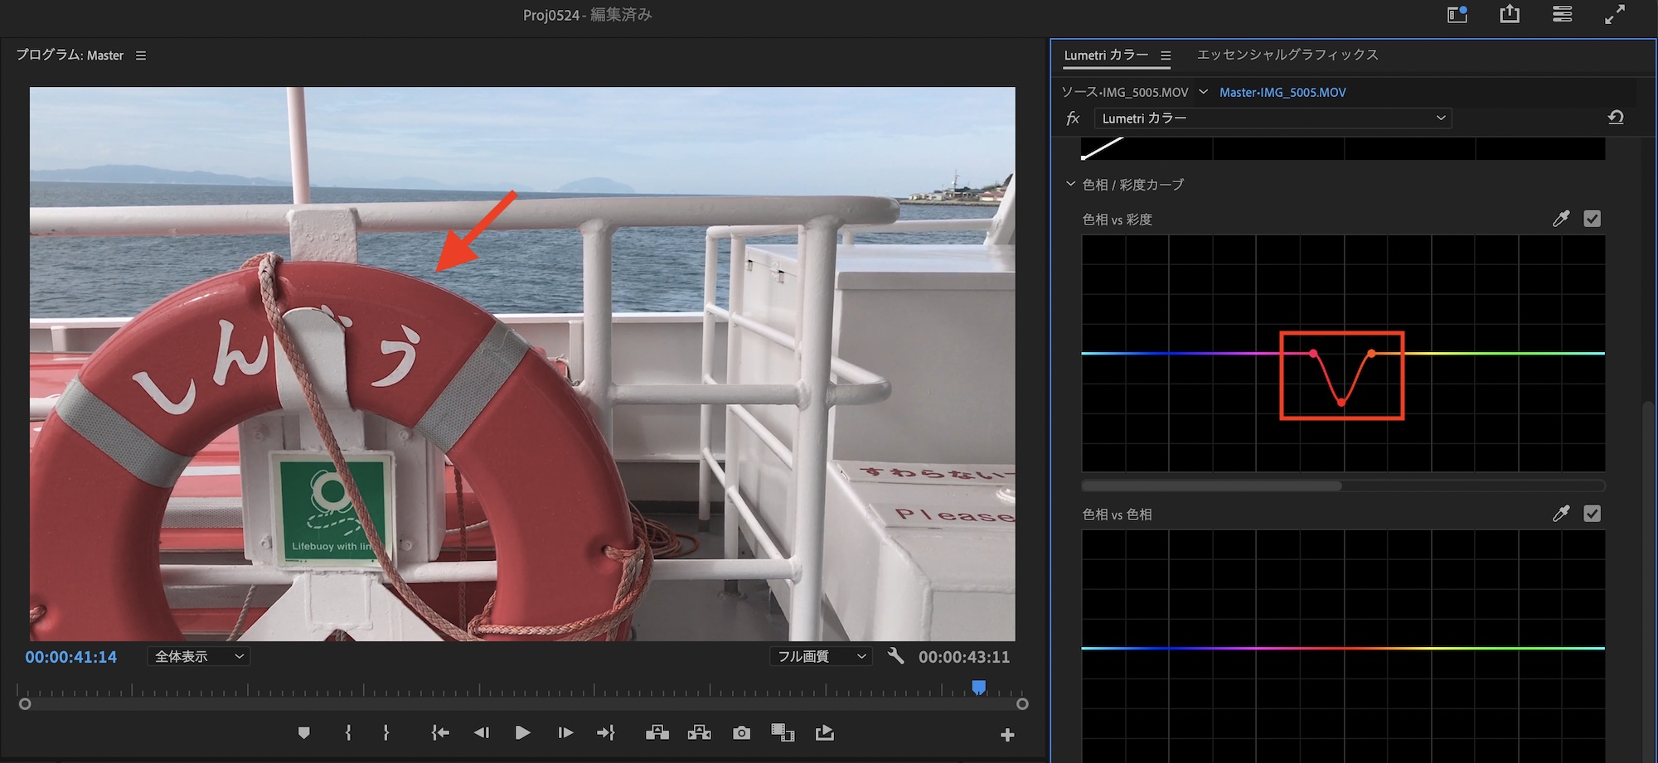The height and width of the screenshot is (763, 1658).
Task: Open the Lumetri カラー panel menu
Action: [1166, 56]
